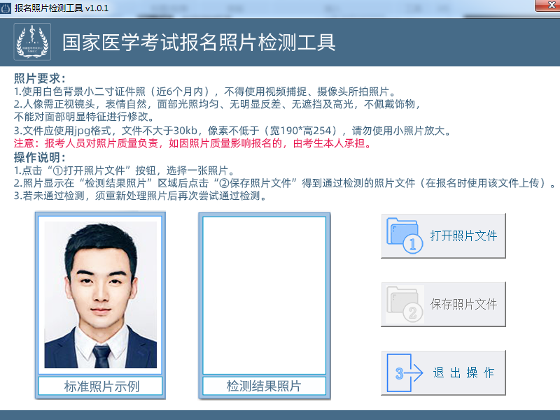The height and width of the screenshot is (420, 560).
Task: Click the sample ID photo of the man
Action: 101,293
